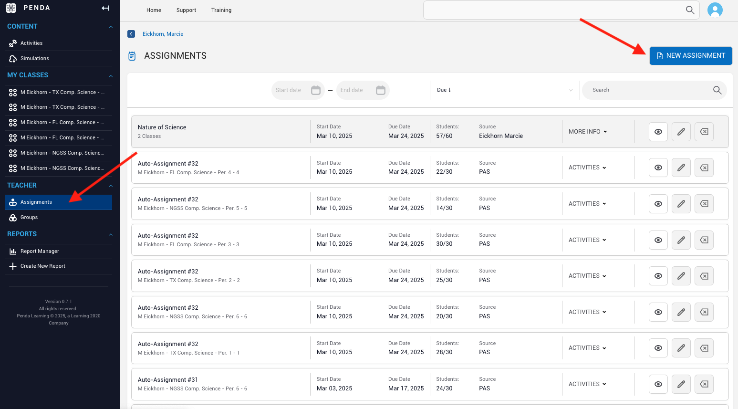
Task: Delete the bottom Auto-Assignment #31 row
Action: 704,384
